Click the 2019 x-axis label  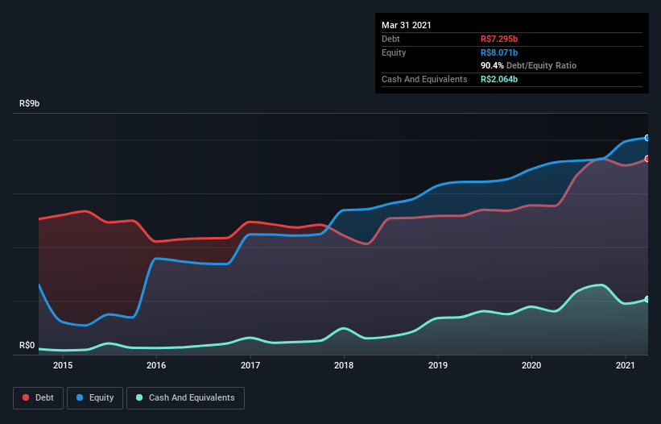point(438,365)
